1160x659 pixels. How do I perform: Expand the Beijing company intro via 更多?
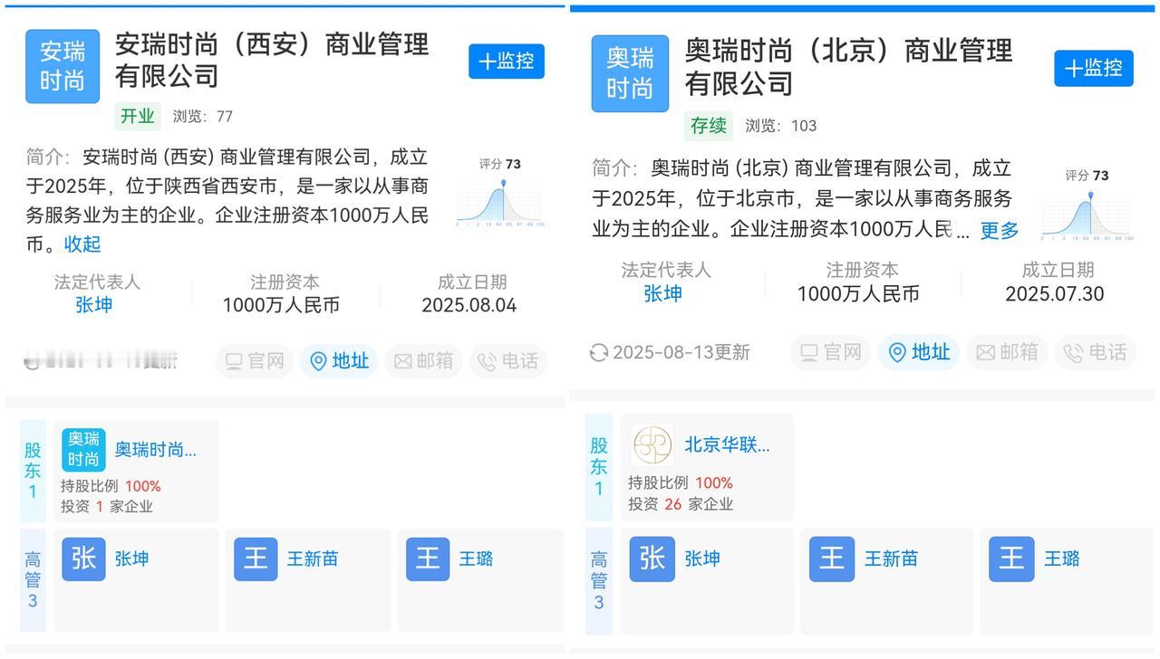pyautogui.click(x=1000, y=231)
